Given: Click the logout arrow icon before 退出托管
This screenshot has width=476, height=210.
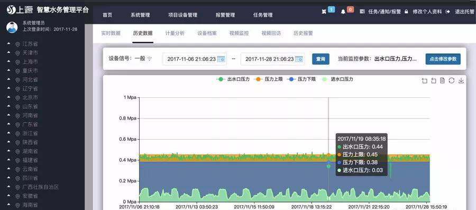Looking at the screenshot, I should coord(447,12).
